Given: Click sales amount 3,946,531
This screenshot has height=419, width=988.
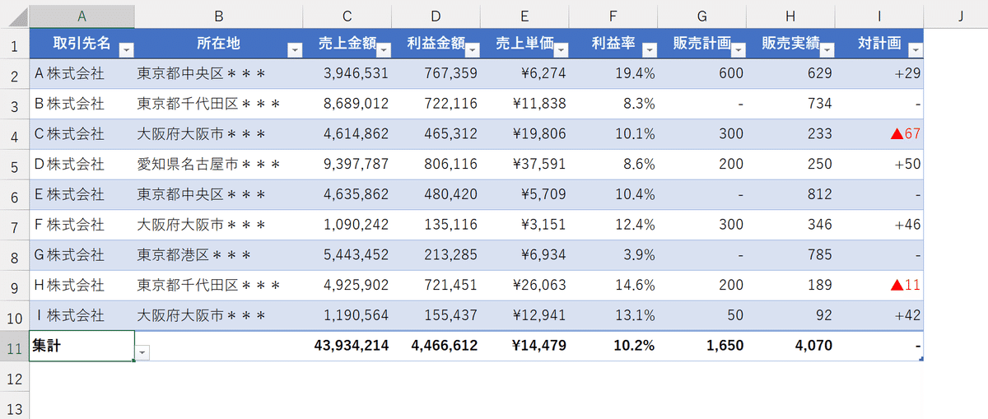Looking at the screenshot, I should coord(347,73).
